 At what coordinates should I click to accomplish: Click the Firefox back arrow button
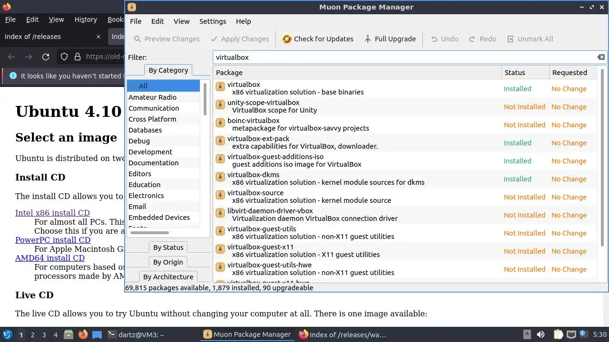tap(11, 57)
